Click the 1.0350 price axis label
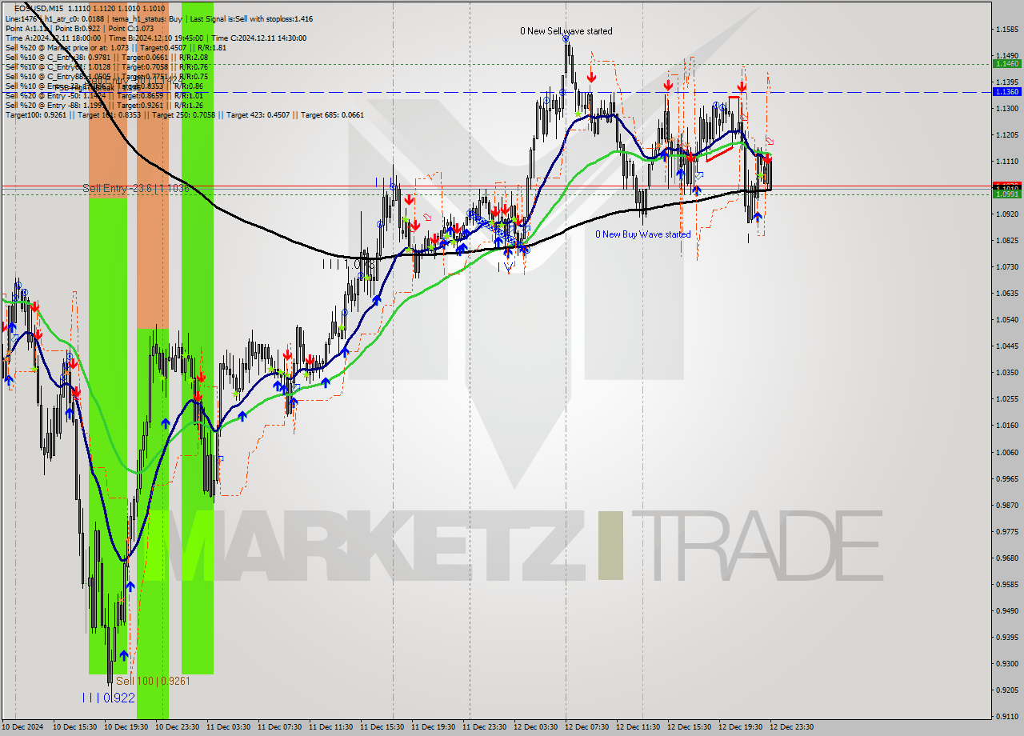The image size is (1024, 736). click(x=1006, y=373)
